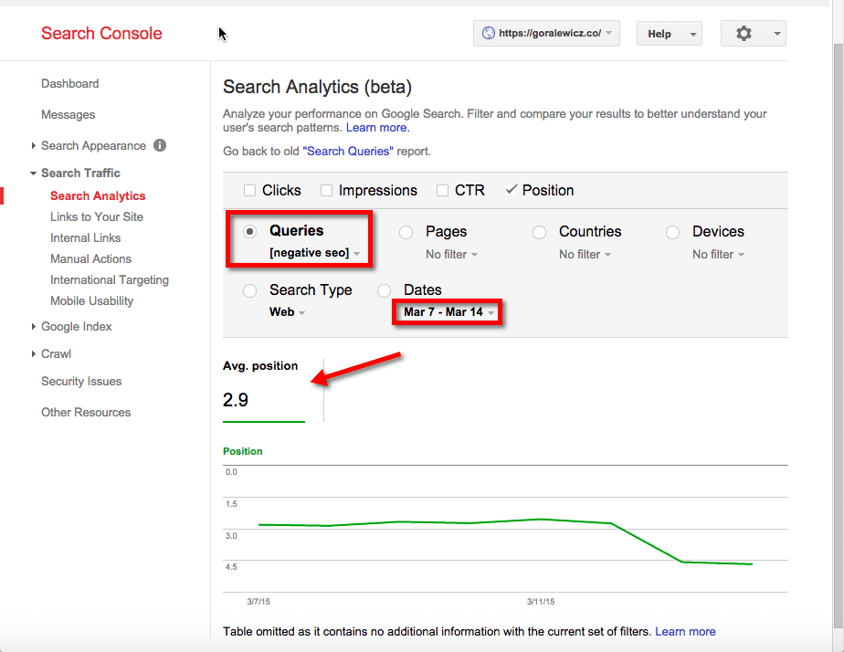Open the Devices No filter dropdown
The image size is (844, 652).
coord(718,255)
